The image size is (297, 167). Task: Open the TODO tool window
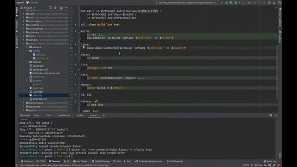41,161
